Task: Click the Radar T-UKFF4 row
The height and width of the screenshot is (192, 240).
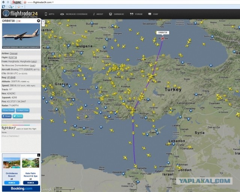Action: (x=21, y=106)
